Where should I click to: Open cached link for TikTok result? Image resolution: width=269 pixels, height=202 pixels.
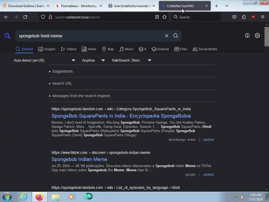tap(208, 175)
